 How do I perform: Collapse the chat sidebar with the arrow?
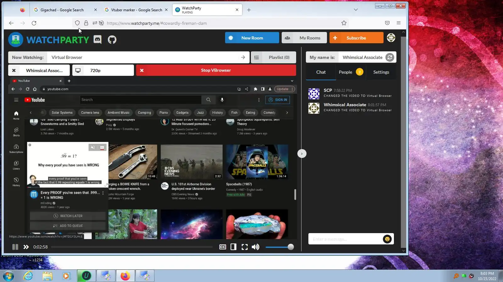click(302, 154)
